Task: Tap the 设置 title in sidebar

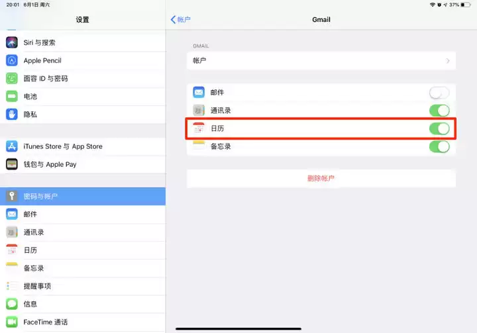Action: tap(82, 20)
